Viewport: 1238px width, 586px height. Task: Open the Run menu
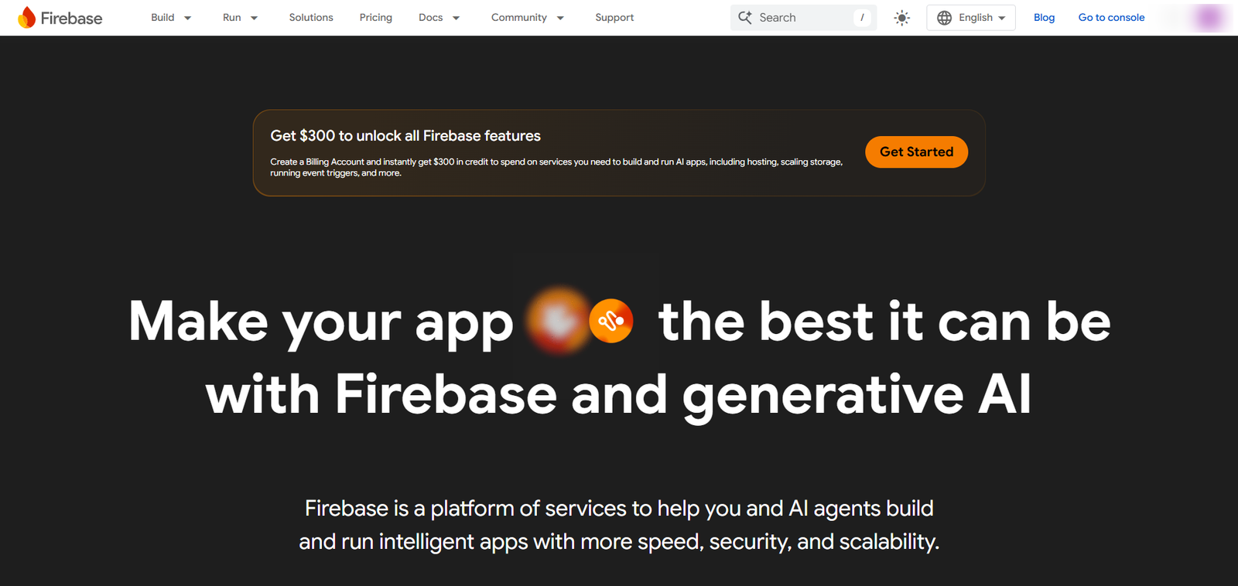(231, 17)
